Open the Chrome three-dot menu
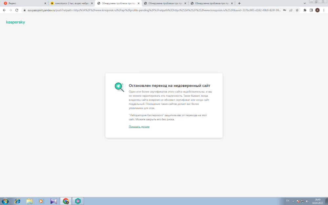The width and height of the screenshot is (328, 205). [324, 10]
